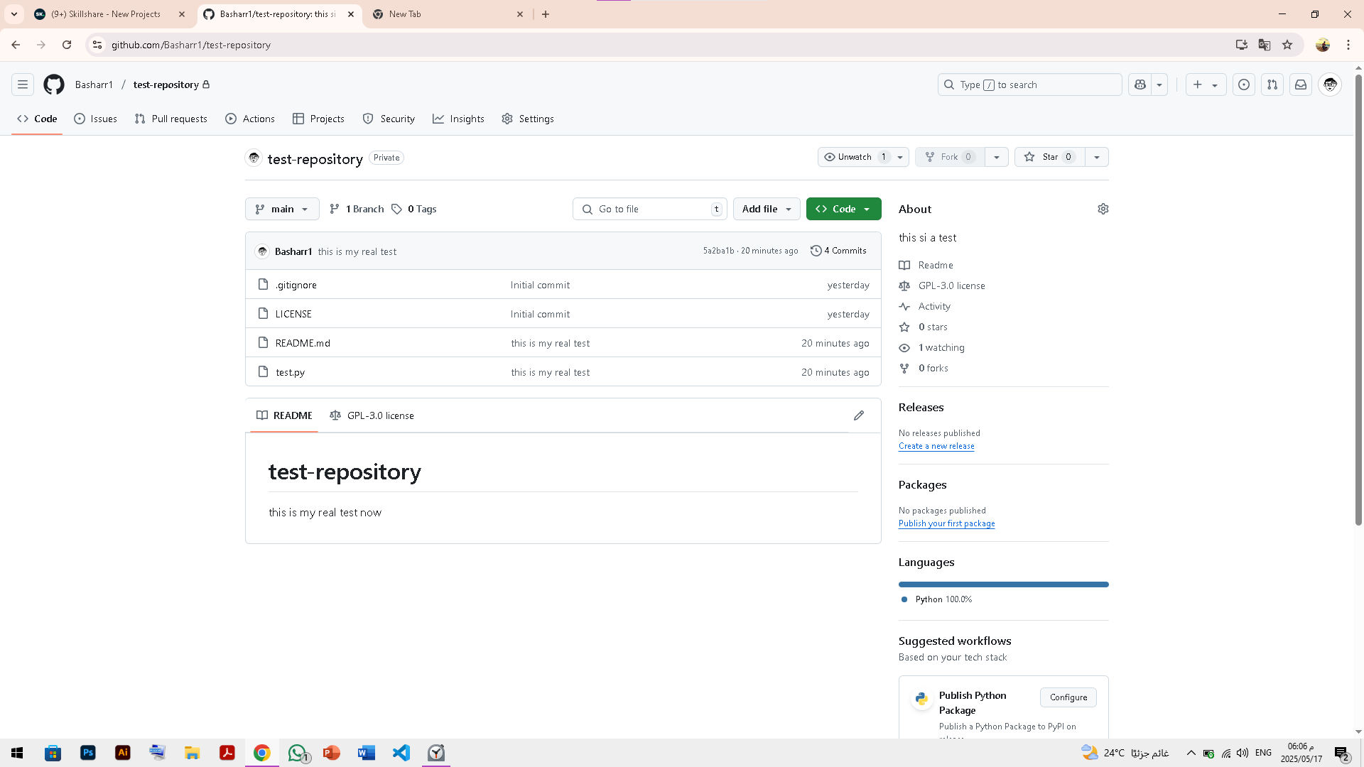
Task: Focus the Go to file search field
Action: pyautogui.click(x=649, y=209)
